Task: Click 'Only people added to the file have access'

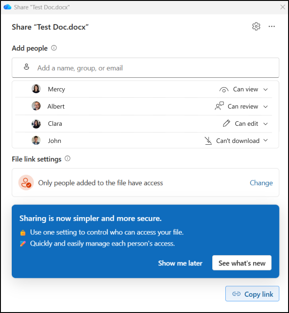Action: click(100, 183)
